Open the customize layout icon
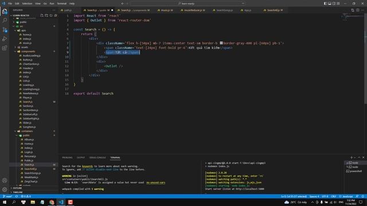The height and width of the screenshot is (206, 367). [338, 3]
